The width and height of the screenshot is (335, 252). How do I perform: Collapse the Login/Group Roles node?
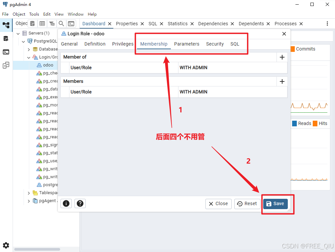pos(29,57)
